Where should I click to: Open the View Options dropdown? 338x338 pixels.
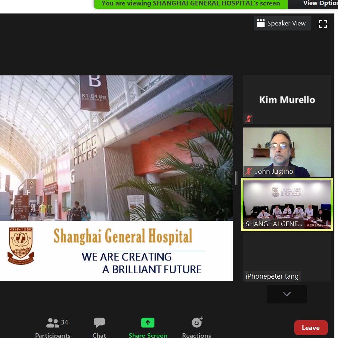pos(320,3)
